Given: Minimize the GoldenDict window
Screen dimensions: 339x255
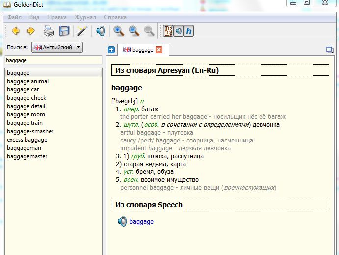Looking at the screenshot, I should pyautogui.click(x=293, y=3).
